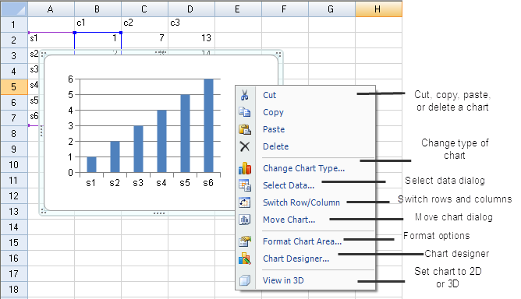Click the s4 bar in chart

pos(161,142)
